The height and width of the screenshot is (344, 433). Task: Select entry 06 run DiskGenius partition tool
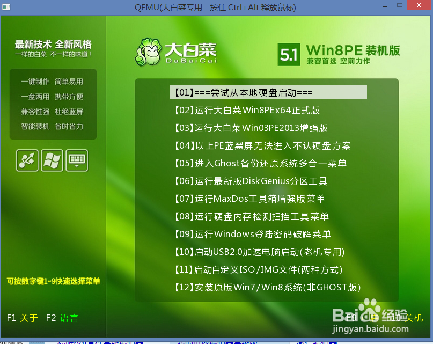(x=251, y=181)
